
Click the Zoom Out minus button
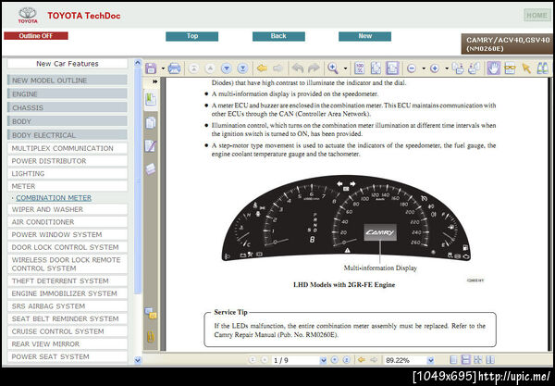[412, 68]
